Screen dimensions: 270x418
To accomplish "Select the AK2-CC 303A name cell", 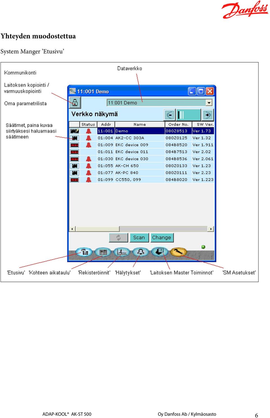I will click(140, 138).
